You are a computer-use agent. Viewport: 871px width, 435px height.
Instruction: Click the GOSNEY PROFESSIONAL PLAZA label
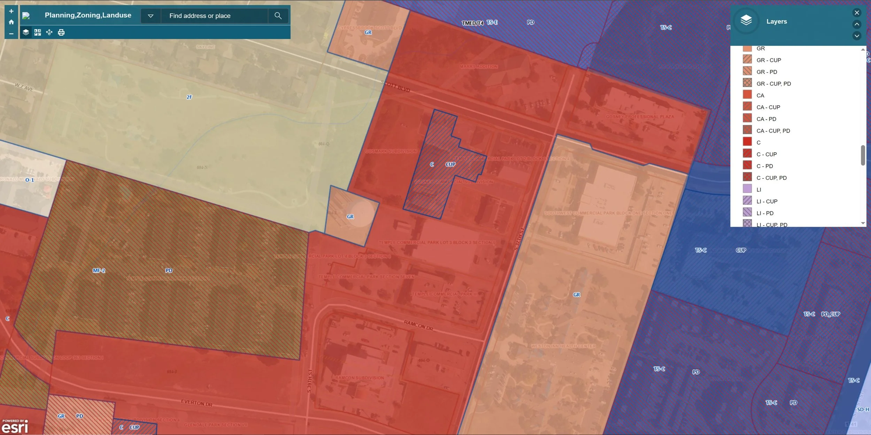(640, 117)
